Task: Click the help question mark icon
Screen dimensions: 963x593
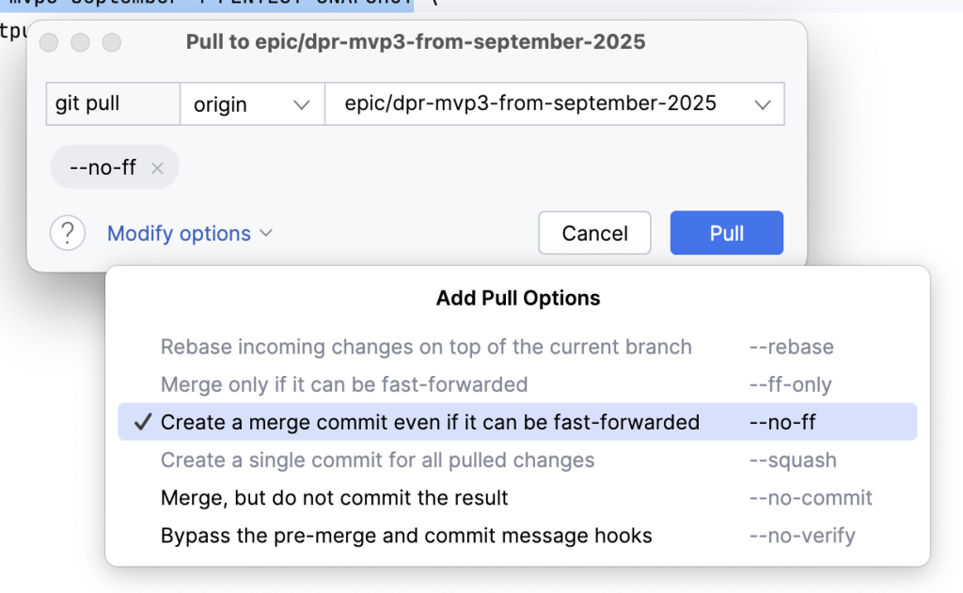Action: [68, 233]
